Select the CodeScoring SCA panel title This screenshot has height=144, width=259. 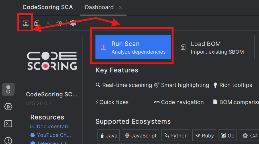point(48,7)
